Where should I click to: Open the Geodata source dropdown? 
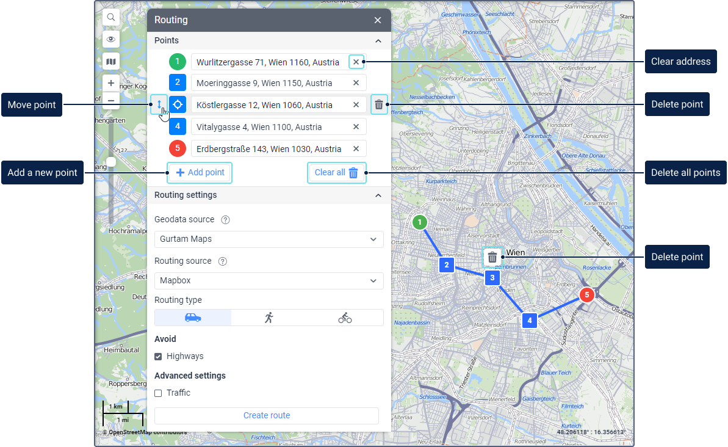(x=268, y=239)
